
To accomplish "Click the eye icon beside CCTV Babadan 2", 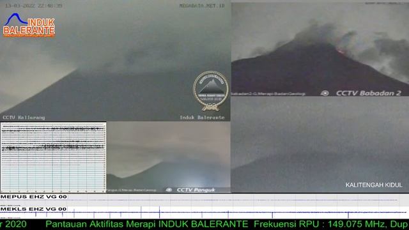I will point(325,93).
